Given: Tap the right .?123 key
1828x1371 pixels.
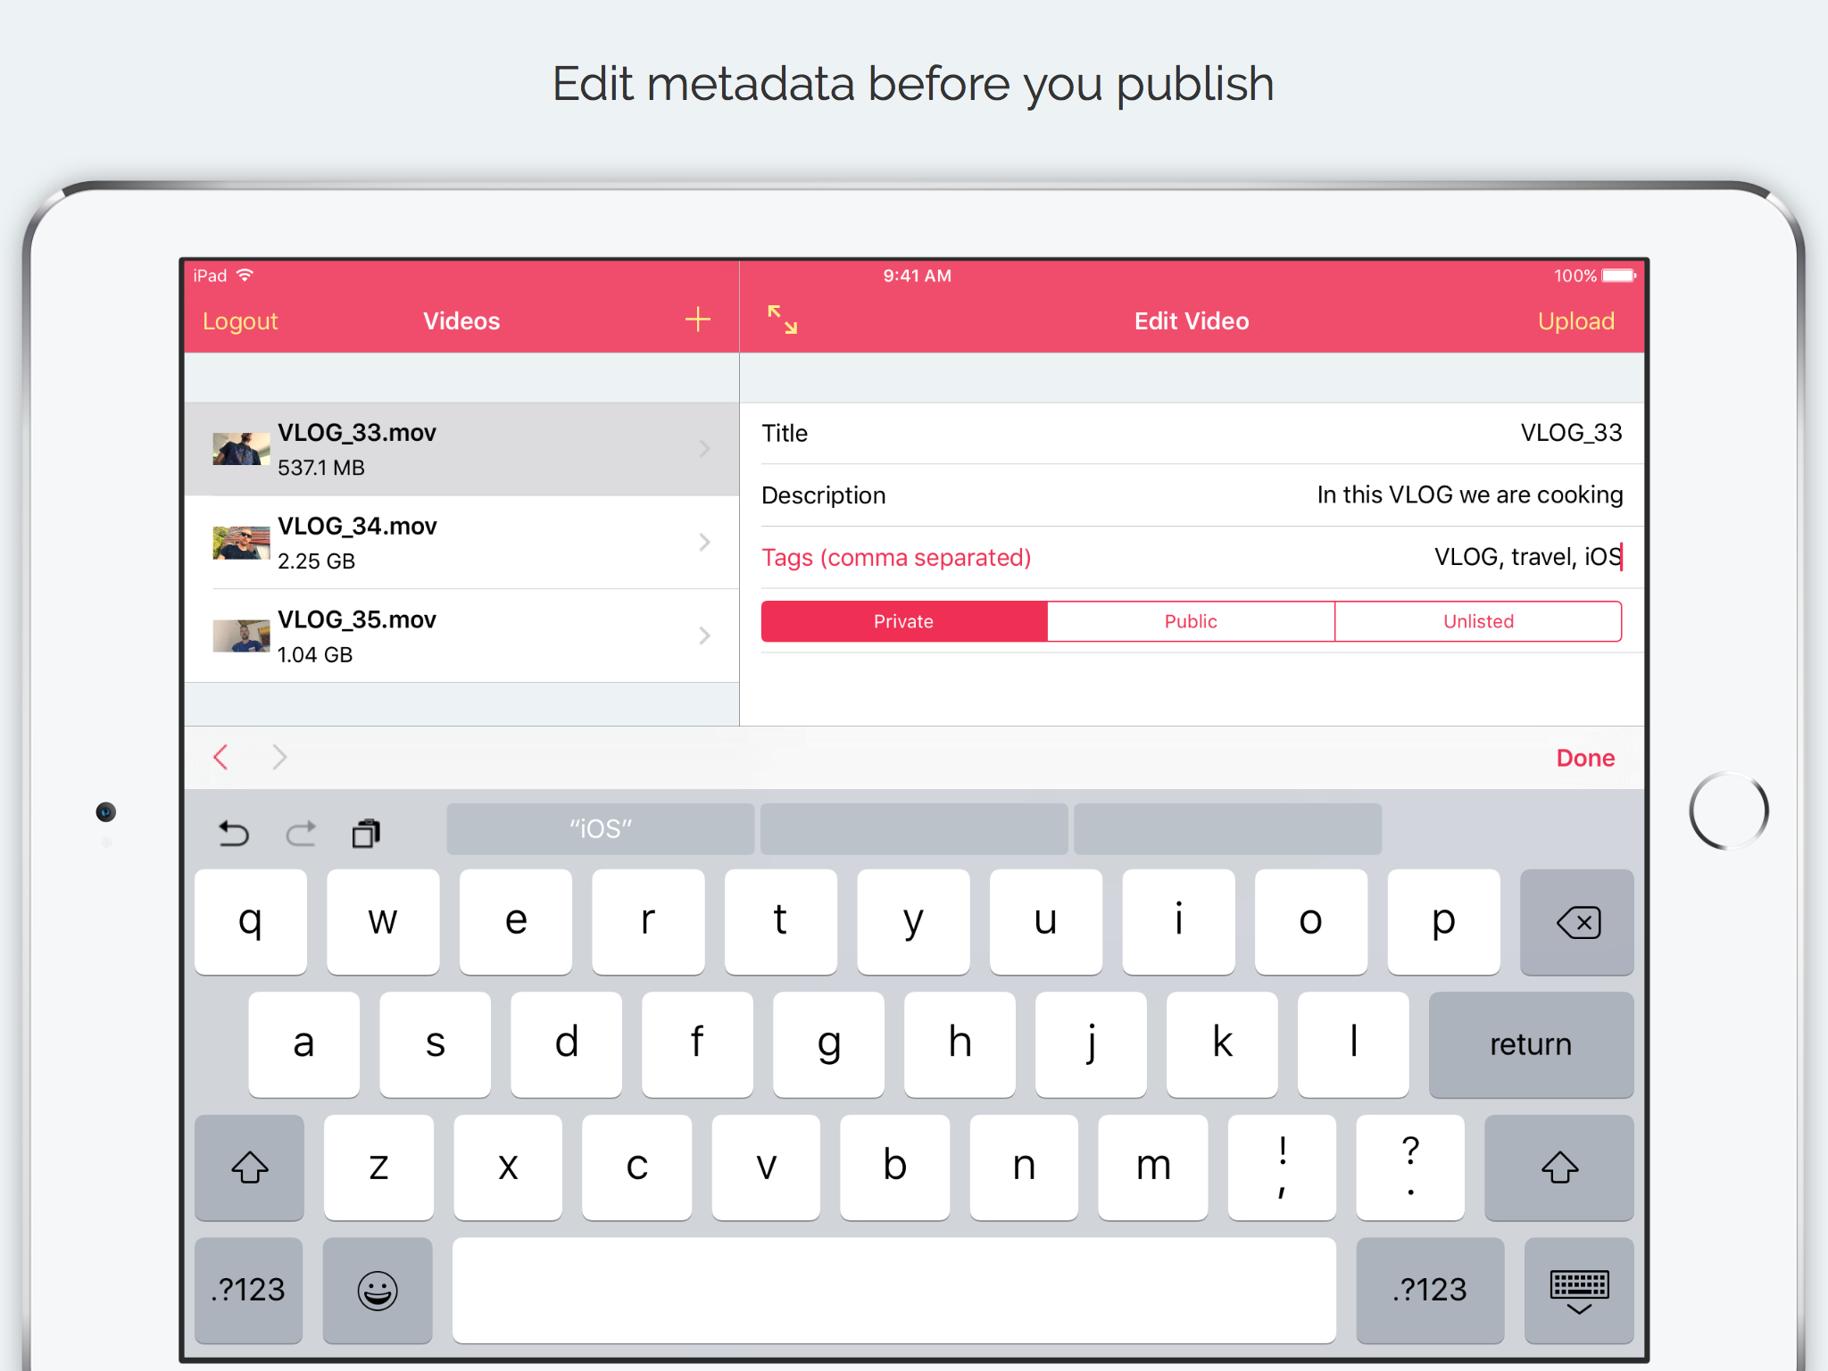Looking at the screenshot, I should tap(1430, 1290).
